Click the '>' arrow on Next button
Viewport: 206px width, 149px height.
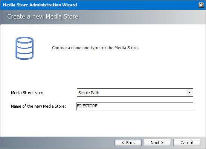[x=162, y=143]
